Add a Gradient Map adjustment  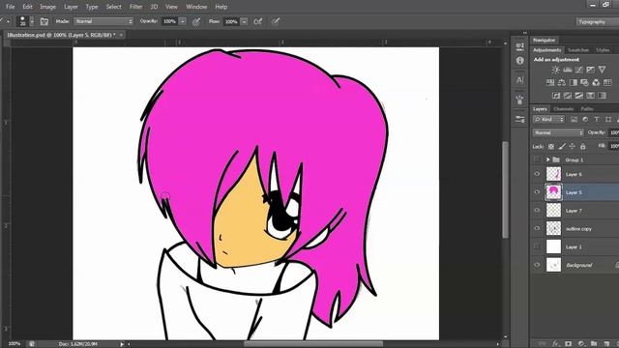coord(602,96)
